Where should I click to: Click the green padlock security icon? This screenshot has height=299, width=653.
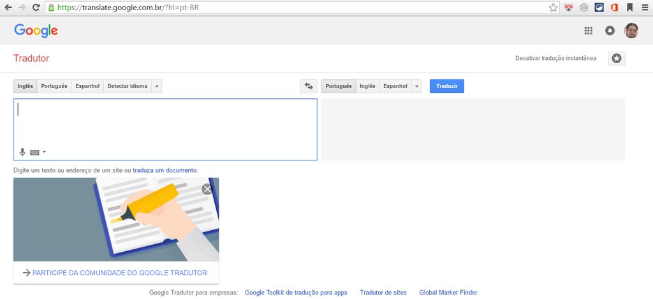point(51,8)
